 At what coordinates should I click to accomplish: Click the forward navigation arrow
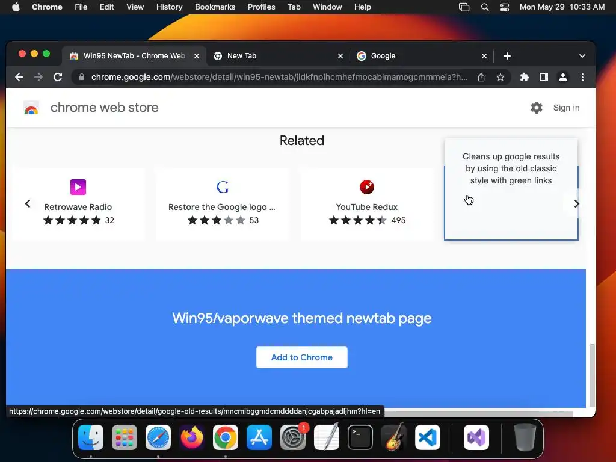(x=38, y=77)
